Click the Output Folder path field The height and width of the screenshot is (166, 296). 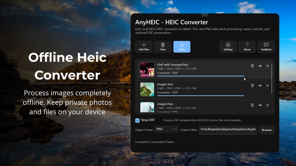[x=228, y=130]
